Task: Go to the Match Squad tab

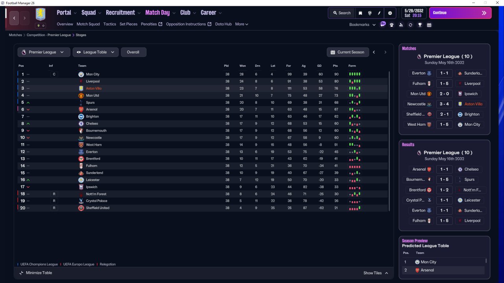Action: click(x=88, y=24)
